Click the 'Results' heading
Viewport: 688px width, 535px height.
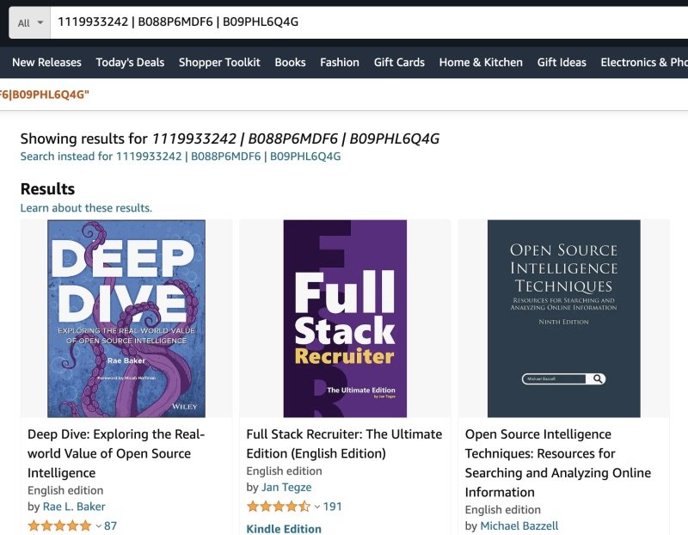[x=47, y=188]
